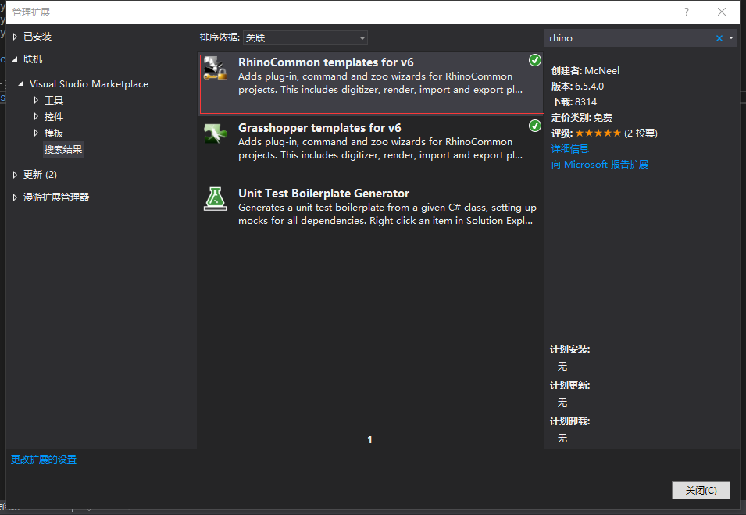Click 计划更新 heading

click(570, 385)
